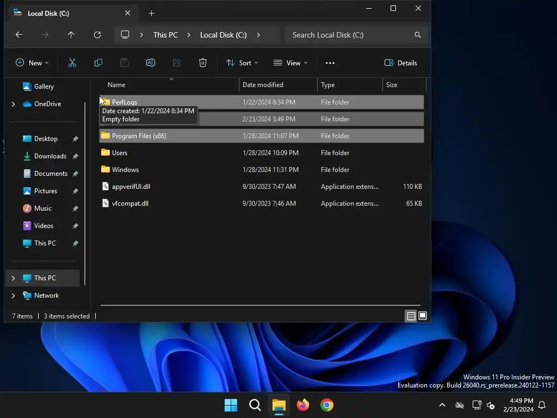
Task: Click the navigation pane vertical scrollbar
Action: click(x=85, y=194)
